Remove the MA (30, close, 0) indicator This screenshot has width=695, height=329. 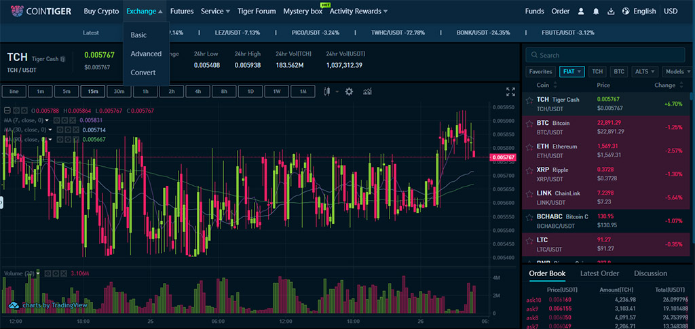tap(75, 130)
